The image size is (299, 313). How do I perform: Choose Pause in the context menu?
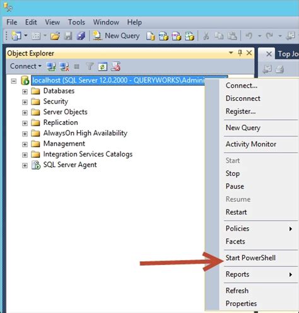pyautogui.click(x=235, y=186)
